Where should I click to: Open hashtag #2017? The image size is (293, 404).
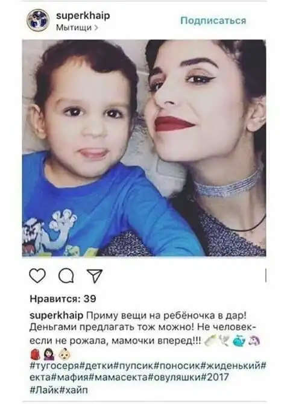[x=215, y=377]
